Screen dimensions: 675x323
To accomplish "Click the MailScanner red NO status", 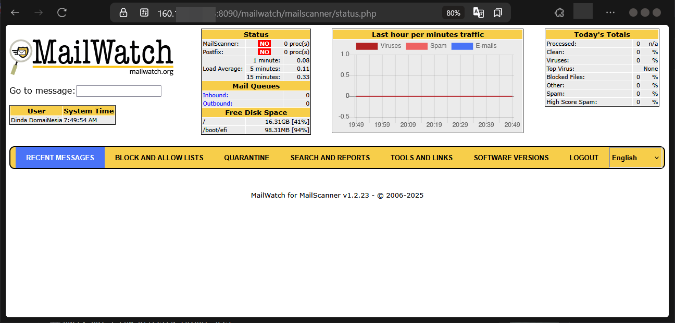I will (x=265, y=44).
